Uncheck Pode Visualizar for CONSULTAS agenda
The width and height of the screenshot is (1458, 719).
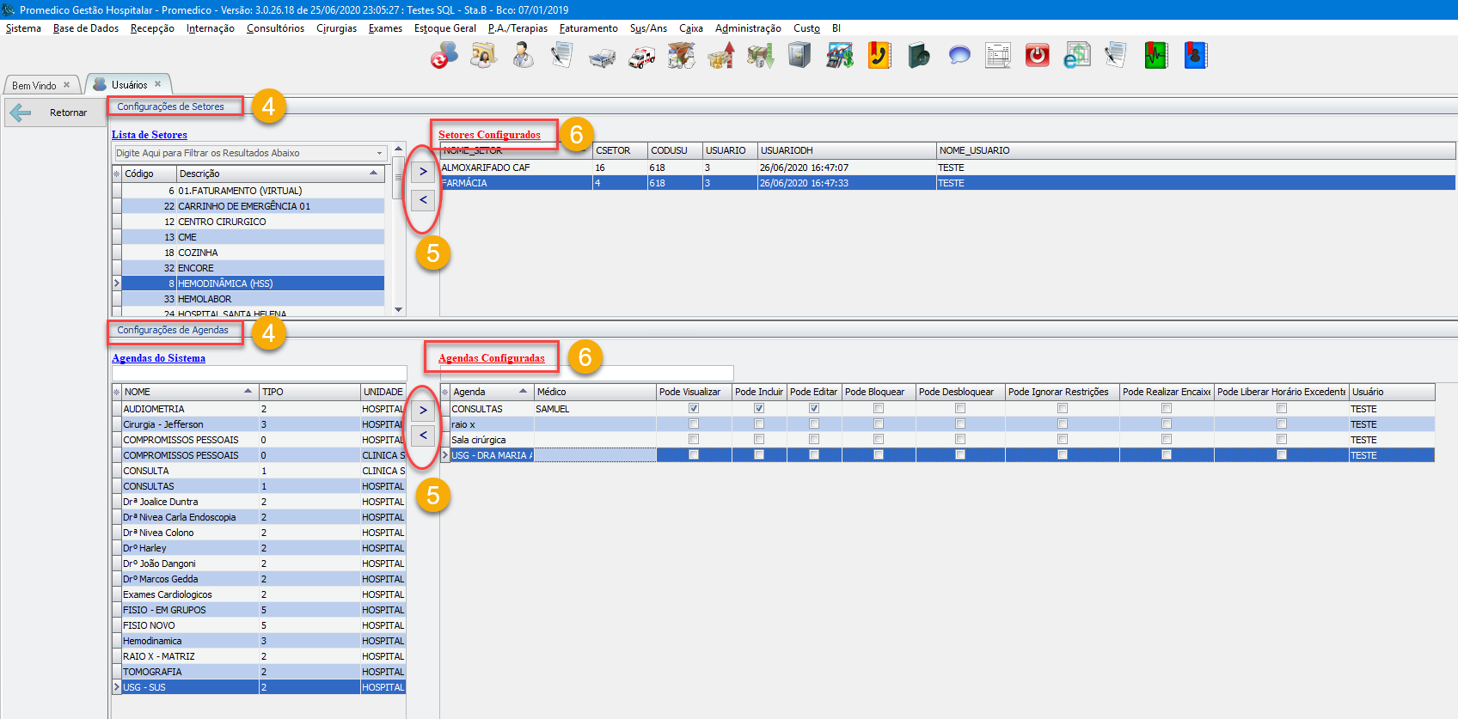point(694,409)
